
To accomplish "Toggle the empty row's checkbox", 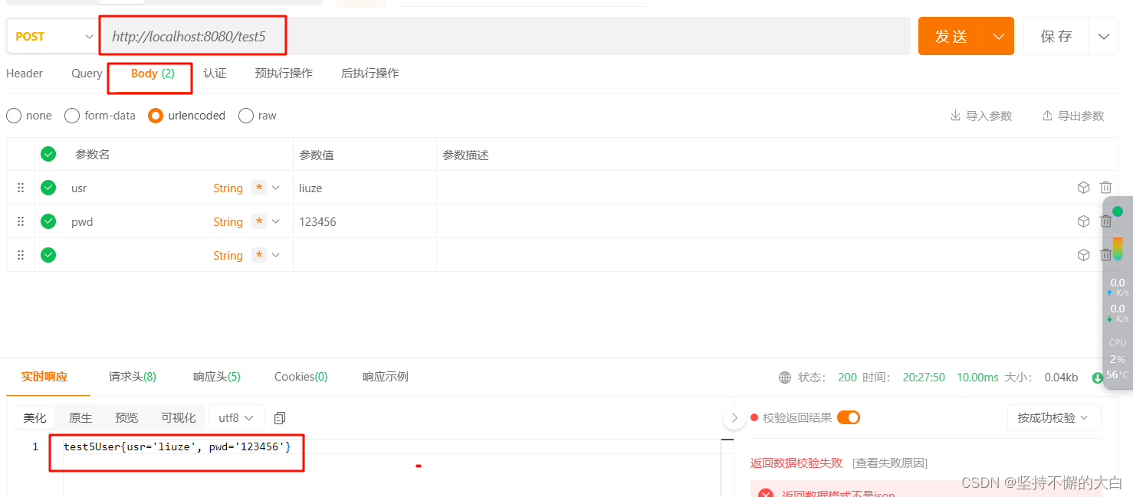I will 48,255.
